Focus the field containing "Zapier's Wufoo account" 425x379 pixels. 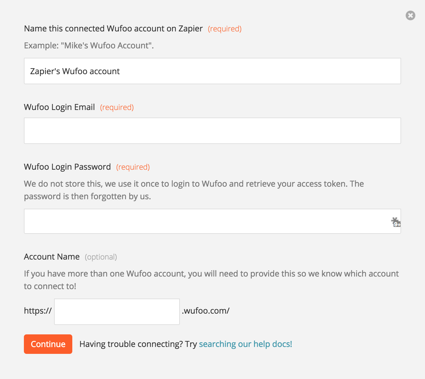213,71
